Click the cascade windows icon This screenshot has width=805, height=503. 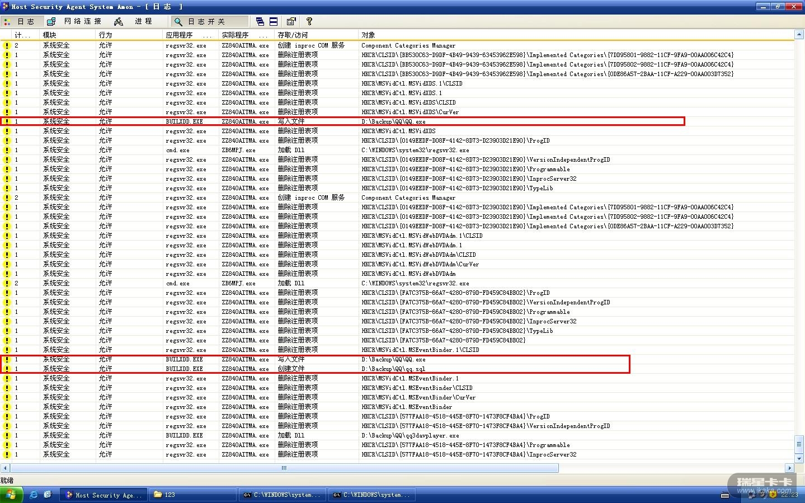tap(260, 21)
